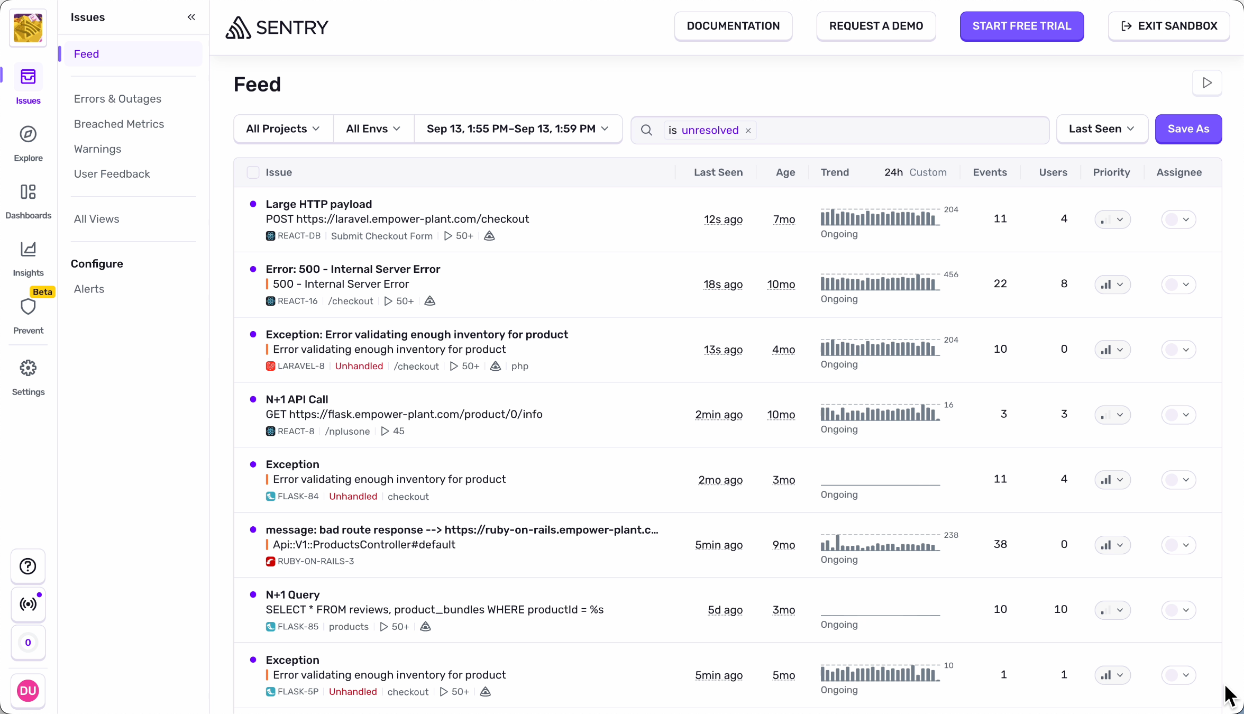Tick the select-all issues checkbox

pyautogui.click(x=253, y=172)
